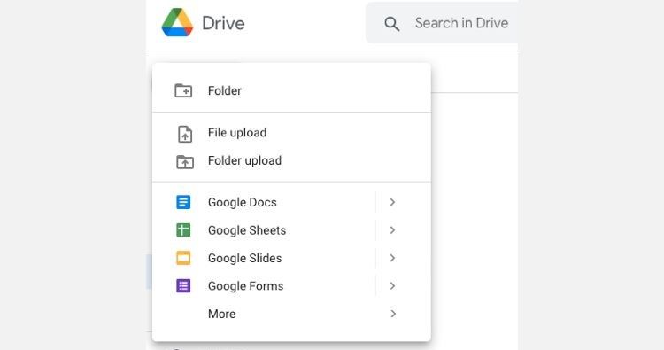Expand the More submenu arrow

pos(393,314)
